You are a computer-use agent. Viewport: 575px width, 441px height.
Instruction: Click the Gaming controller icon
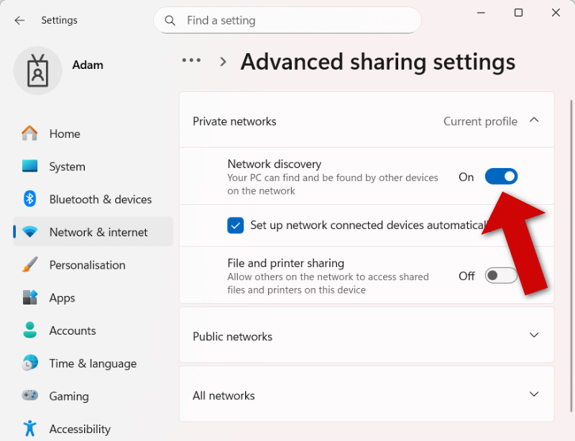29,396
